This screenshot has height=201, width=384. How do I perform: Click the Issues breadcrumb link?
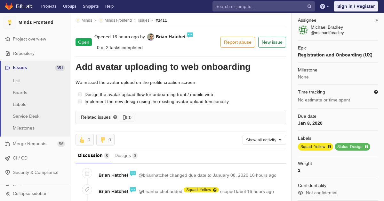coord(144,20)
